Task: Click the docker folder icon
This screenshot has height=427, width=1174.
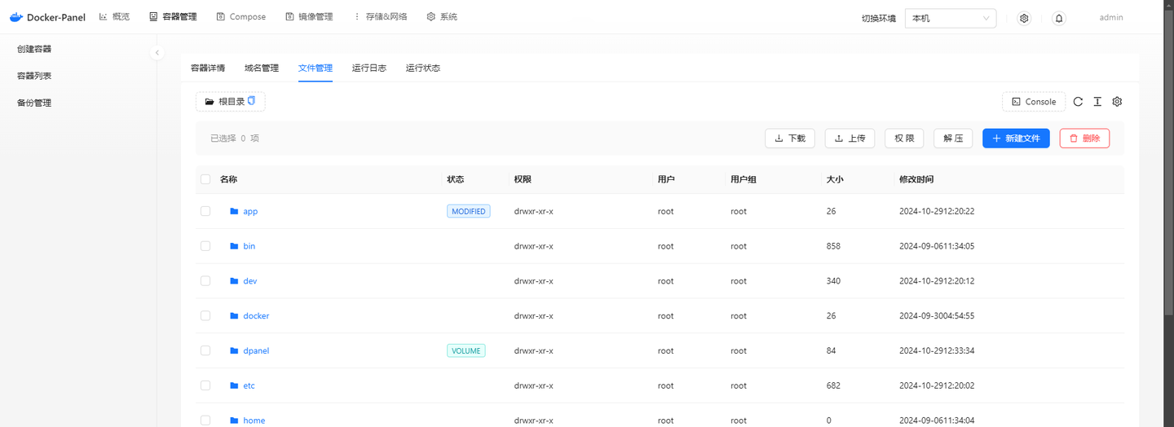Action: 234,316
